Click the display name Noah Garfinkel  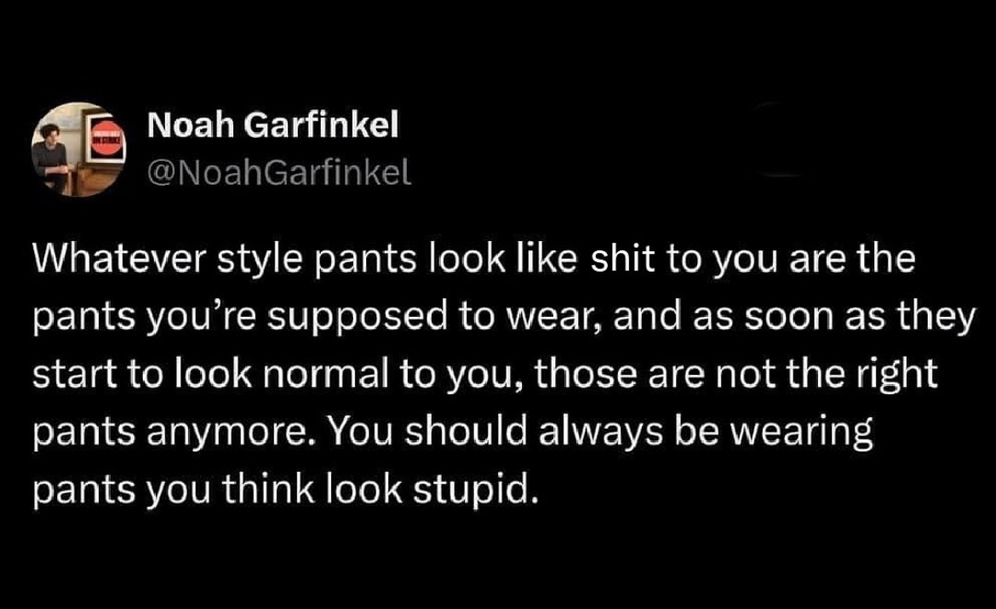[272, 128]
